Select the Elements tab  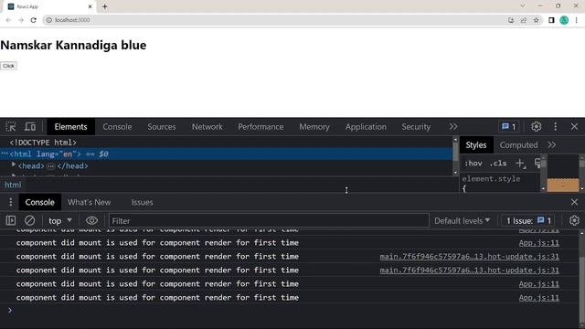(70, 127)
